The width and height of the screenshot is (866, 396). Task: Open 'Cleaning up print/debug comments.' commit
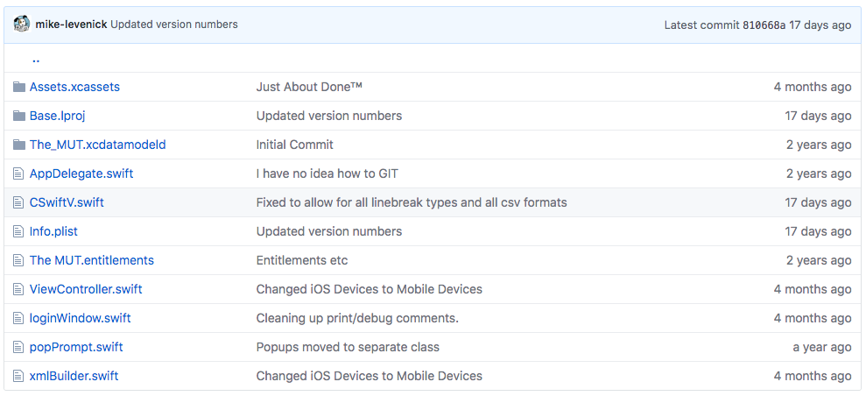[x=357, y=318]
